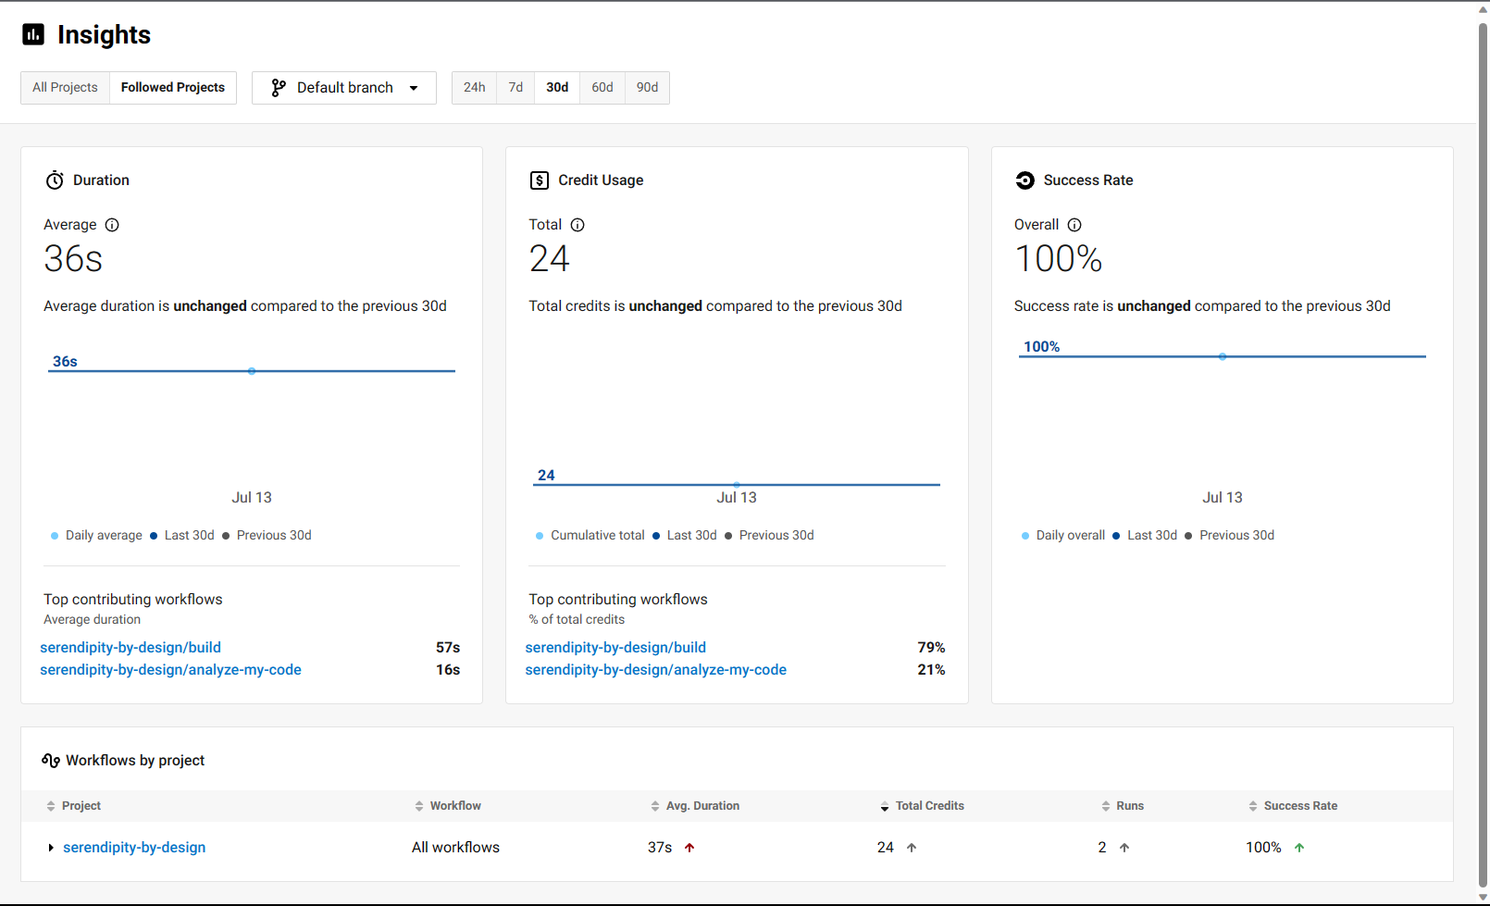The width and height of the screenshot is (1490, 906).
Task: Set time range to 24h
Action: point(474,88)
